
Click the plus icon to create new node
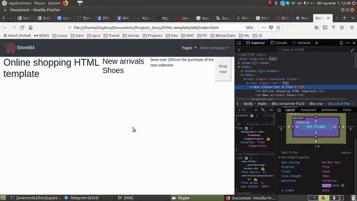(239, 50)
